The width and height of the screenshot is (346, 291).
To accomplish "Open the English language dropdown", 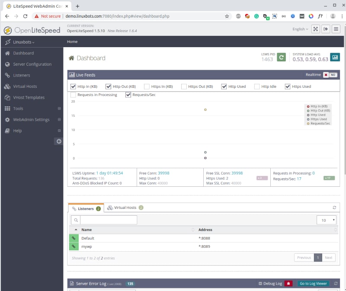I will 300,29.
